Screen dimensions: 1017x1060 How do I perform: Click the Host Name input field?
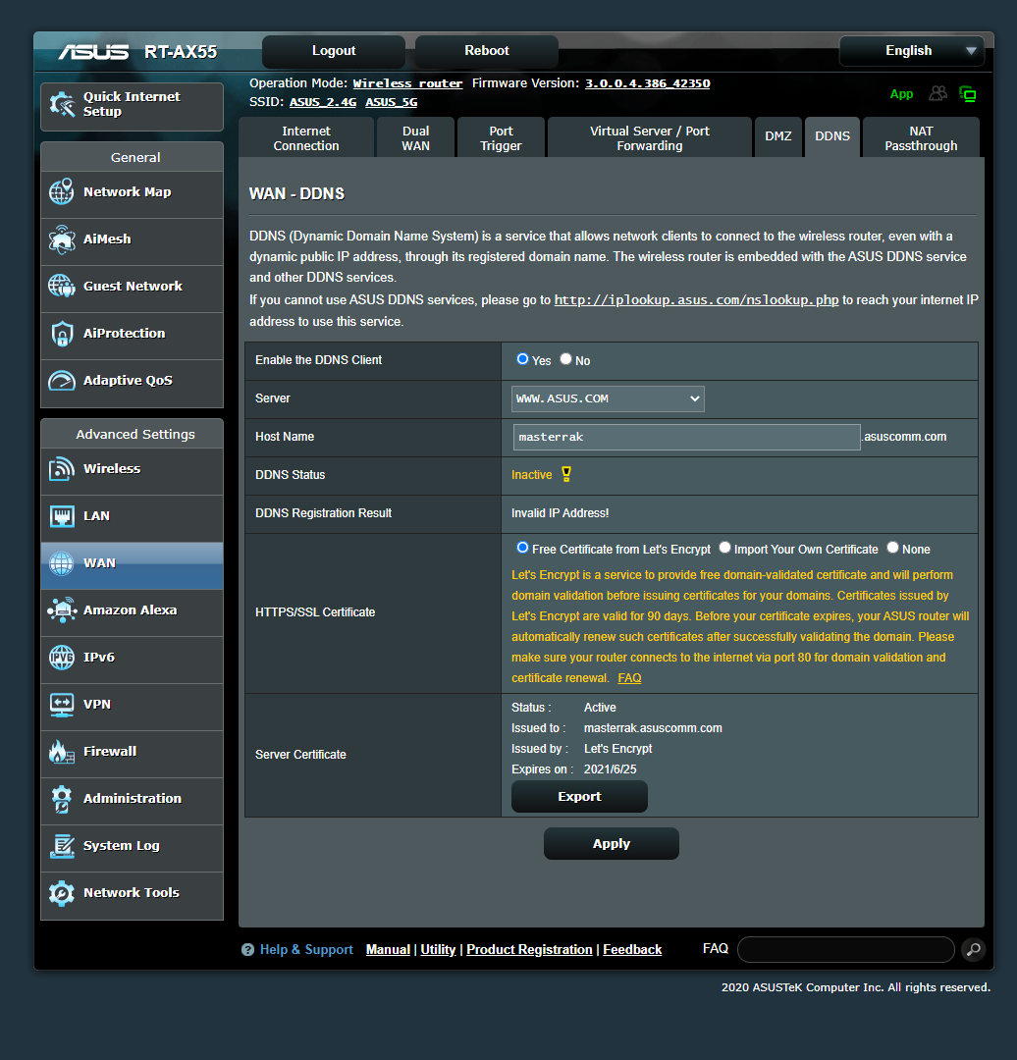(686, 437)
